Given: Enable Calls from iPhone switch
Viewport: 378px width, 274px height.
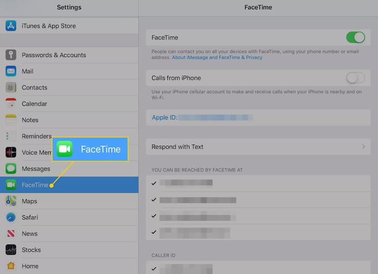Looking at the screenshot, I should (x=355, y=78).
